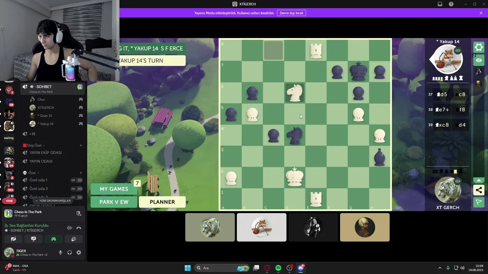488x274 pixels.
Task: Disconnect from the voice call
Action: point(79,228)
